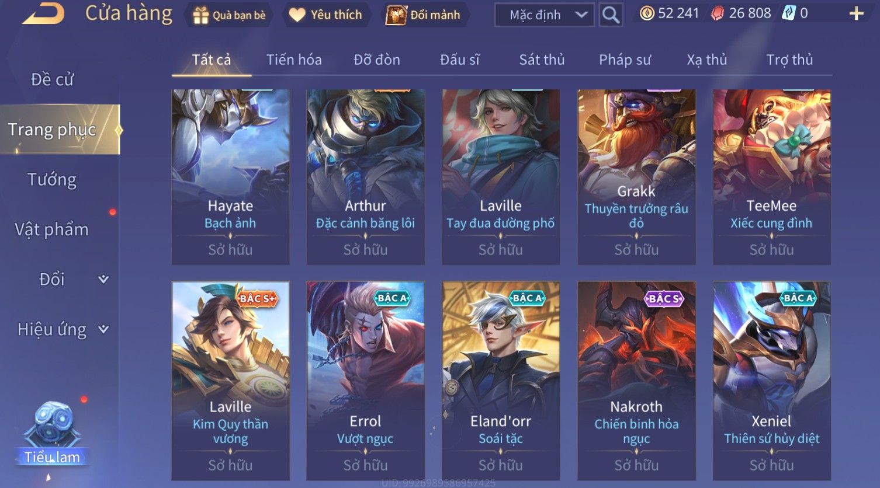Screen dimensions: 880x488
Task: Open the Quà bạn bè gift icon
Action: click(201, 15)
